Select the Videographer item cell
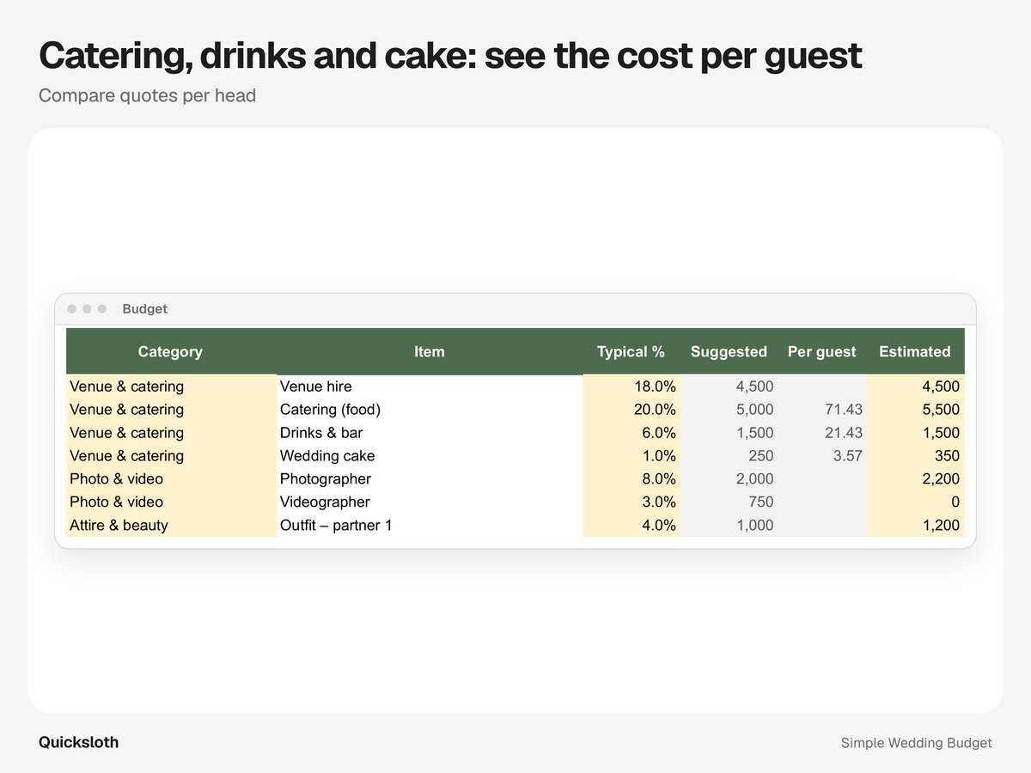Viewport: 1031px width, 773px height. [x=430, y=502]
